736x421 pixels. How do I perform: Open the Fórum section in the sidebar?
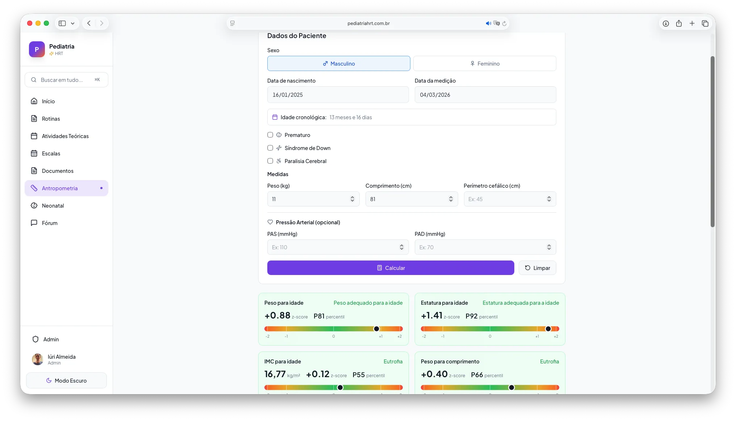pos(49,223)
